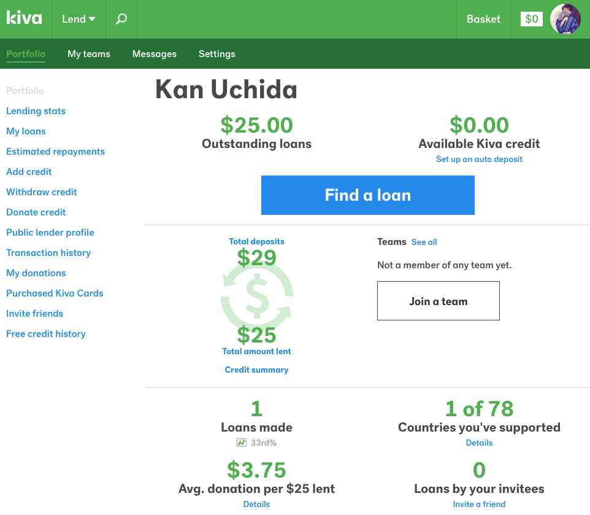The height and width of the screenshot is (515, 590).
Task: Click the dollar recycle credit graphic
Action: [x=256, y=296]
